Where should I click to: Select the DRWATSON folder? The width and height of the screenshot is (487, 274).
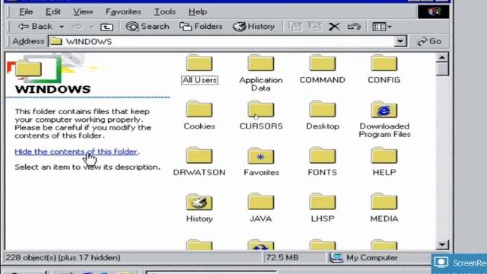point(199,161)
